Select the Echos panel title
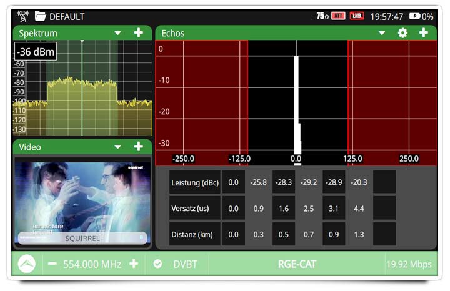The width and height of the screenshot is (450, 291). point(172,33)
